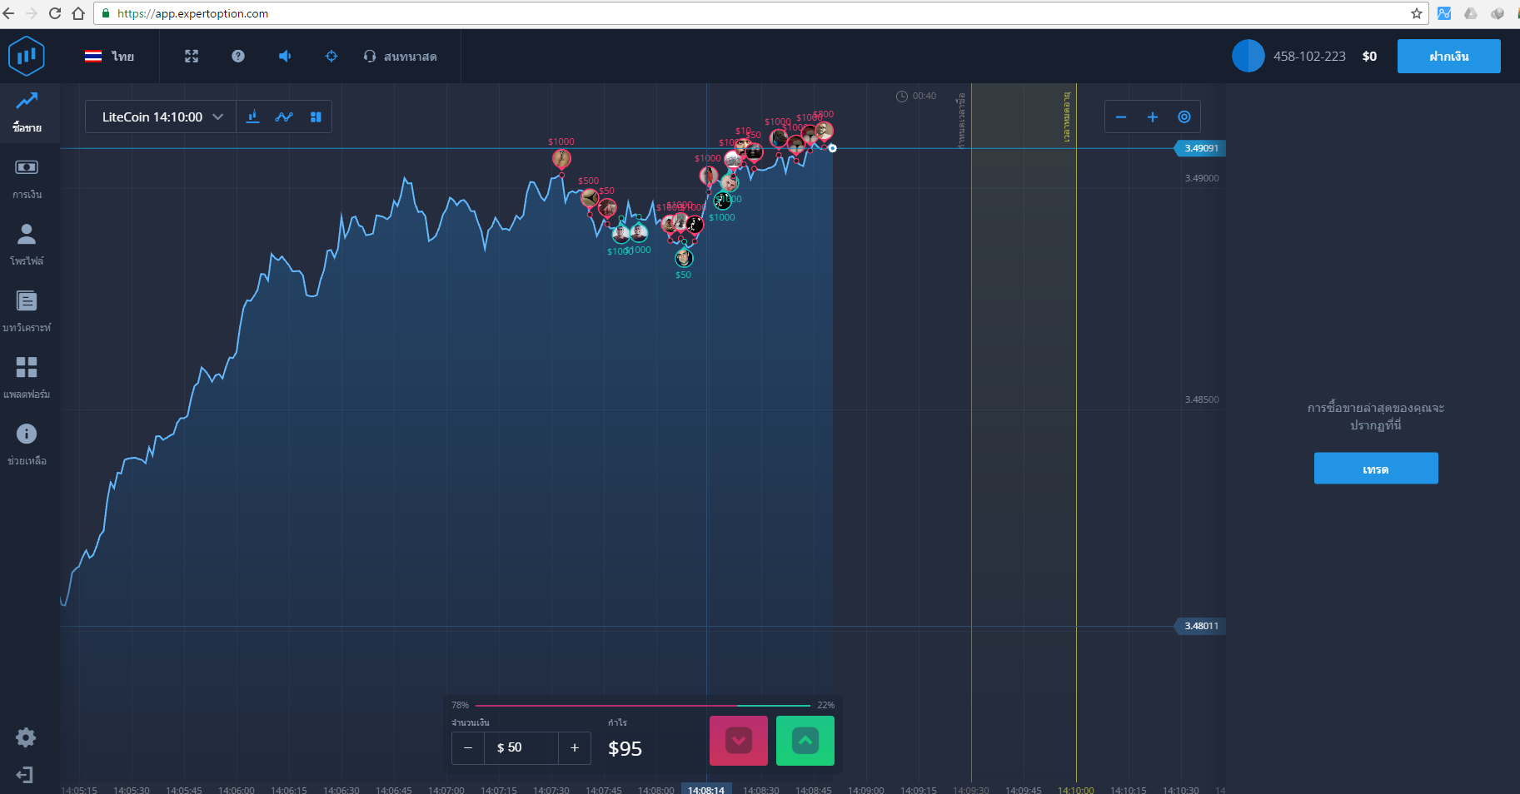
Task: Open the Finance (การเงิน) sidebar tab
Action: (27, 178)
